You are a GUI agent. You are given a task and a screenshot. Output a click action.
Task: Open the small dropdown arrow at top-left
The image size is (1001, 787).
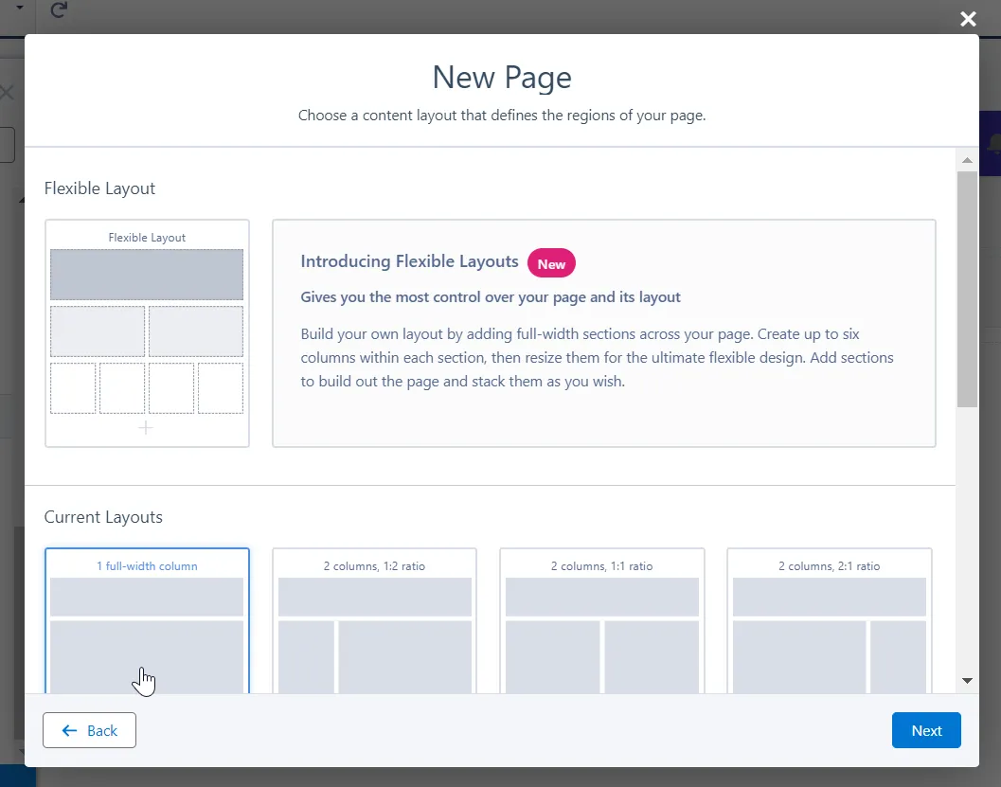point(20,8)
